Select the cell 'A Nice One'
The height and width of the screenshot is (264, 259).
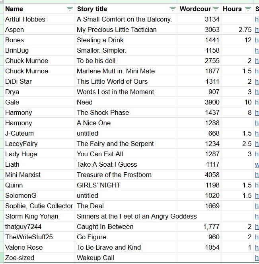click(x=127, y=123)
